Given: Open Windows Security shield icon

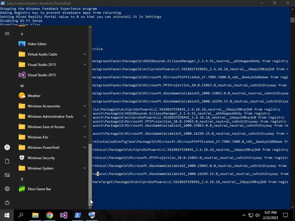Looking at the screenshot, I should 22,158.
